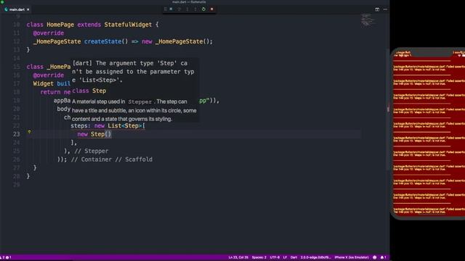The image size is (465, 261).
Task: Click the '// Stepper' comment on line 25
Action: click(x=92, y=151)
